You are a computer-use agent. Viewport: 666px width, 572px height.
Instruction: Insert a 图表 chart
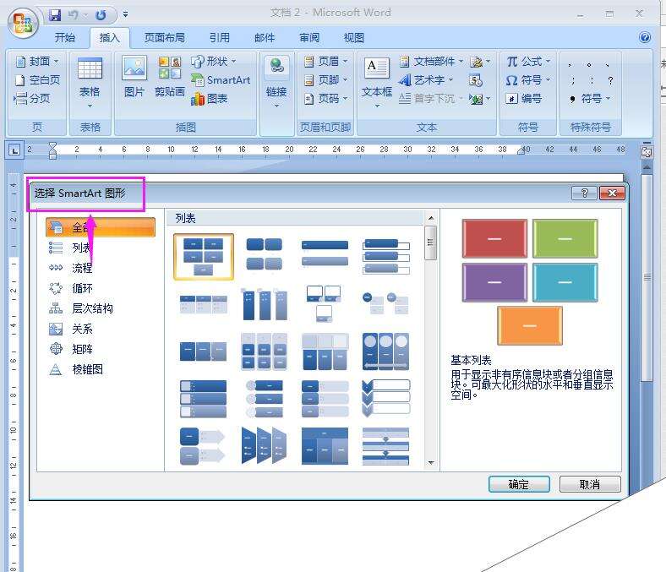(x=210, y=99)
